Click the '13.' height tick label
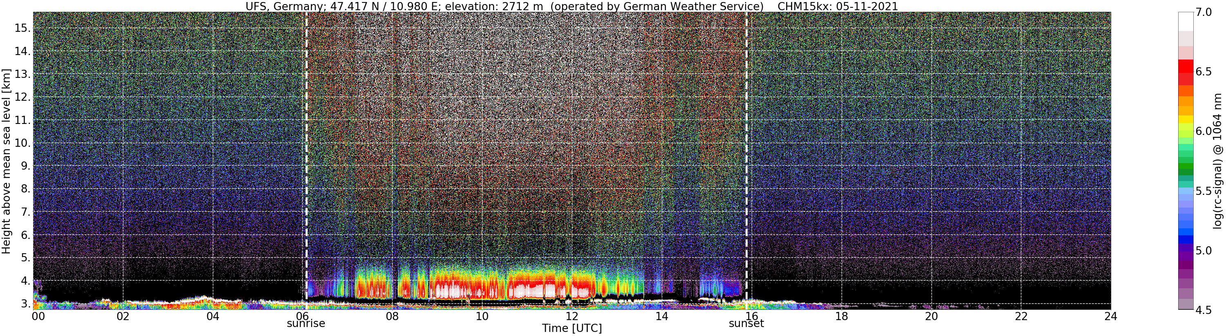 22,74
